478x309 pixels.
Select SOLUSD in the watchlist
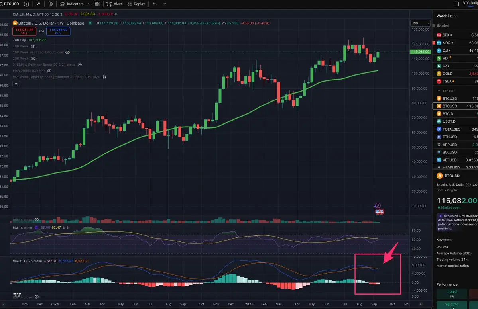pyautogui.click(x=455, y=152)
